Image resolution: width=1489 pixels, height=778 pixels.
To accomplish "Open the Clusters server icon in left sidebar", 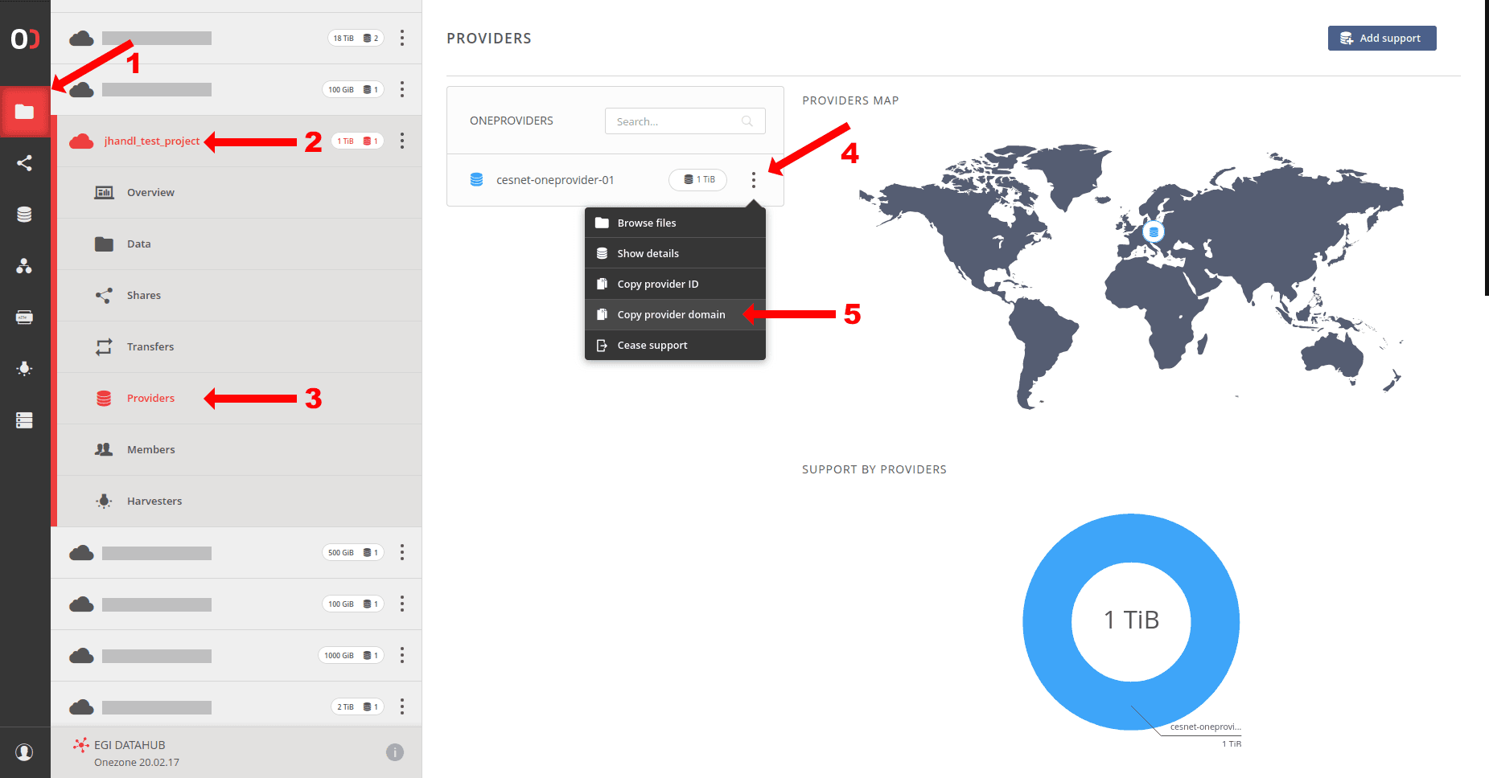I will 24,420.
